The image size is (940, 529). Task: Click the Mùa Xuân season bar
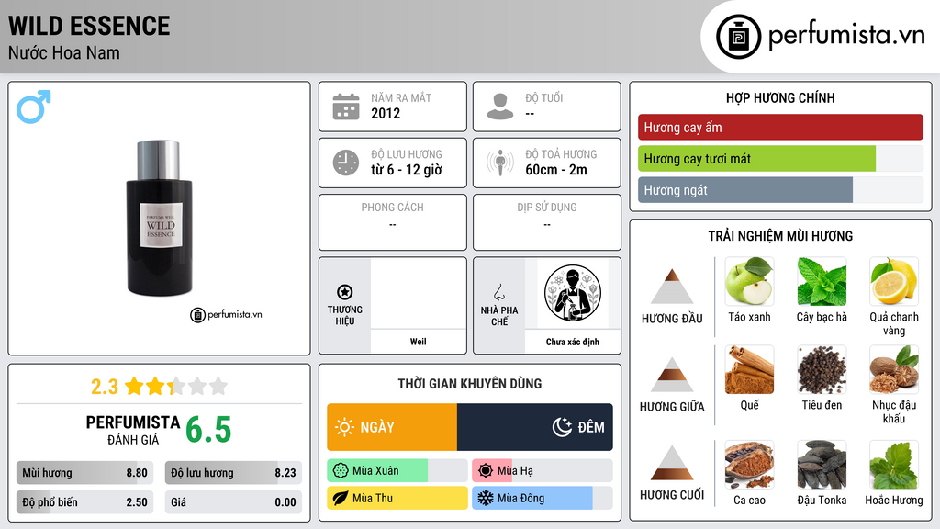coord(397,471)
